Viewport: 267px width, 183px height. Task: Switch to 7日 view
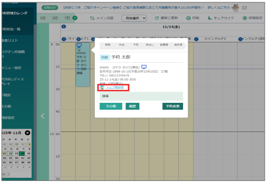tap(67, 18)
